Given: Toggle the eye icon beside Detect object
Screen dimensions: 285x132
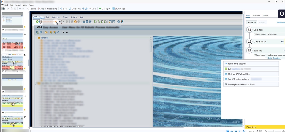Looking at the screenshot, I should tap(282, 42).
